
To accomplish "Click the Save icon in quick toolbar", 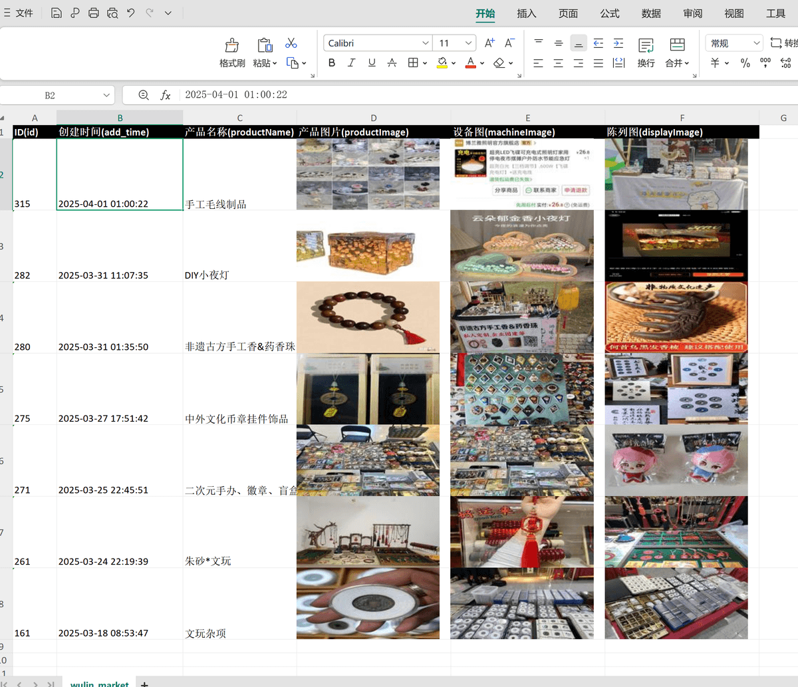I will coord(57,13).
